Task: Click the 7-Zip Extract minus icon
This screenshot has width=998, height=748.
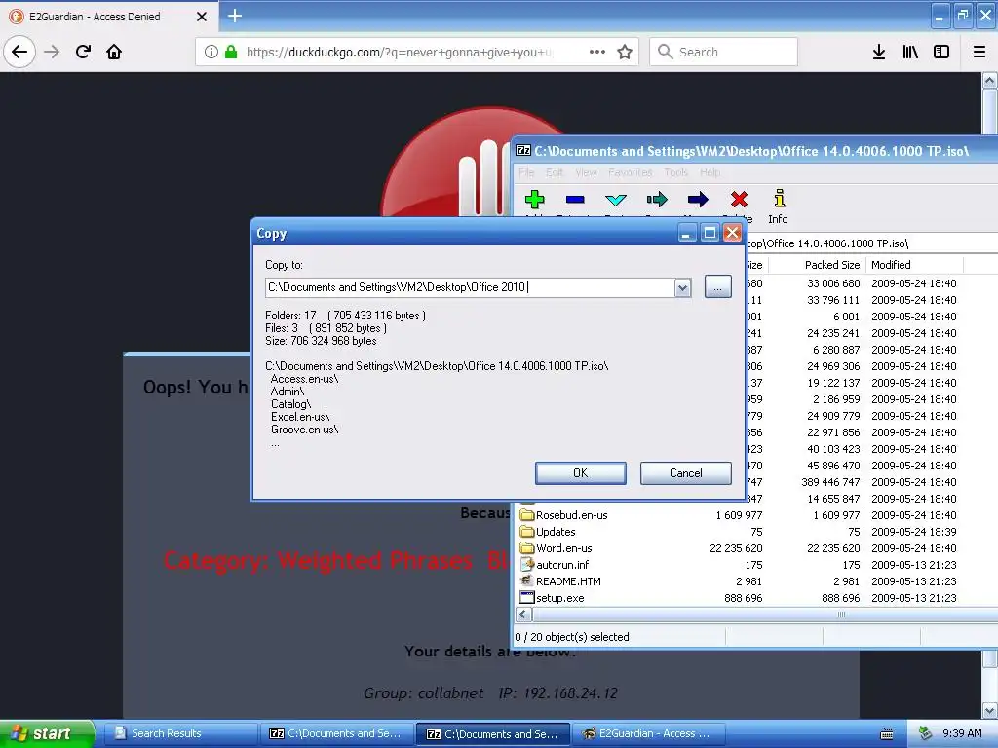Action: 575,199
